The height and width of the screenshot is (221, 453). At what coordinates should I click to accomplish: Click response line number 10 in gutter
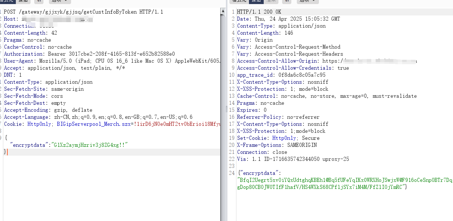tap(232, 75)
